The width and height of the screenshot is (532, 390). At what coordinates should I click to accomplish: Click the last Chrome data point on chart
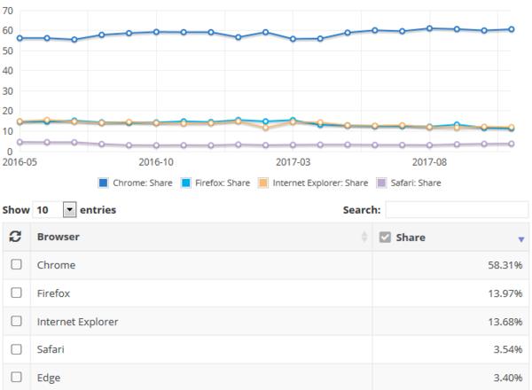[x=512, y=29]
